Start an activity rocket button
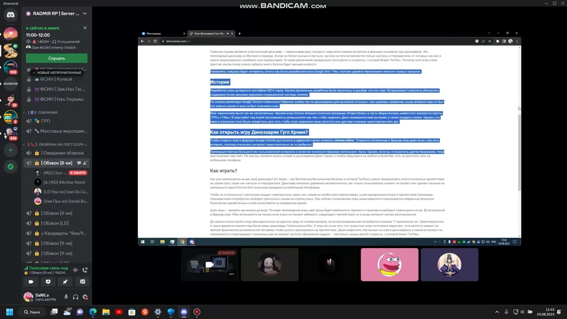This screenshot has width=567, height=319. tap(65, 281)
